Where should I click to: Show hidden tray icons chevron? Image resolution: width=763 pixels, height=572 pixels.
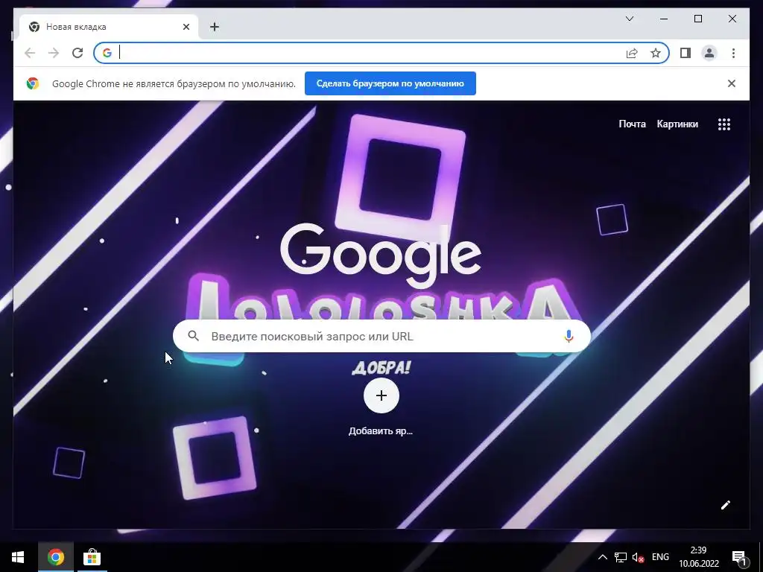[x=602, y=557]
